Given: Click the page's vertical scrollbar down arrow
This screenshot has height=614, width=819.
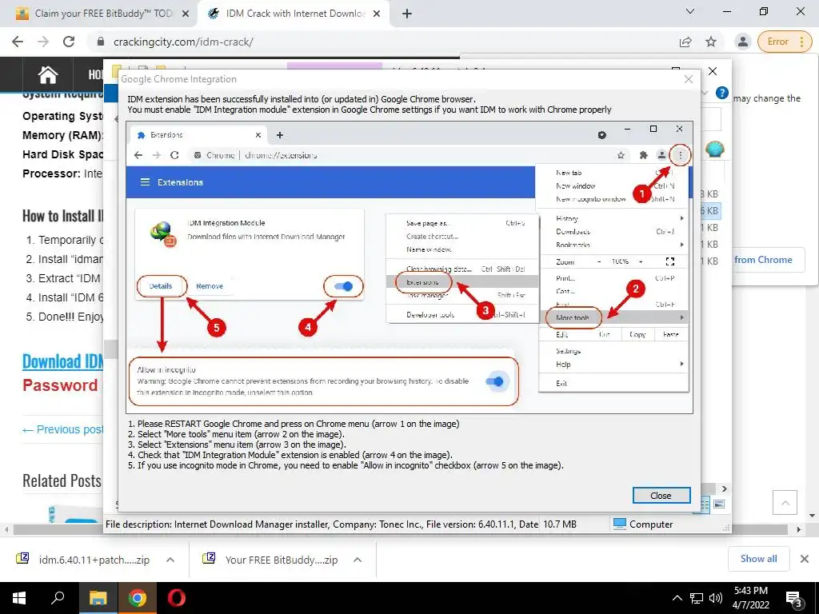Looking at the screenshot, I should pos(813,516).
